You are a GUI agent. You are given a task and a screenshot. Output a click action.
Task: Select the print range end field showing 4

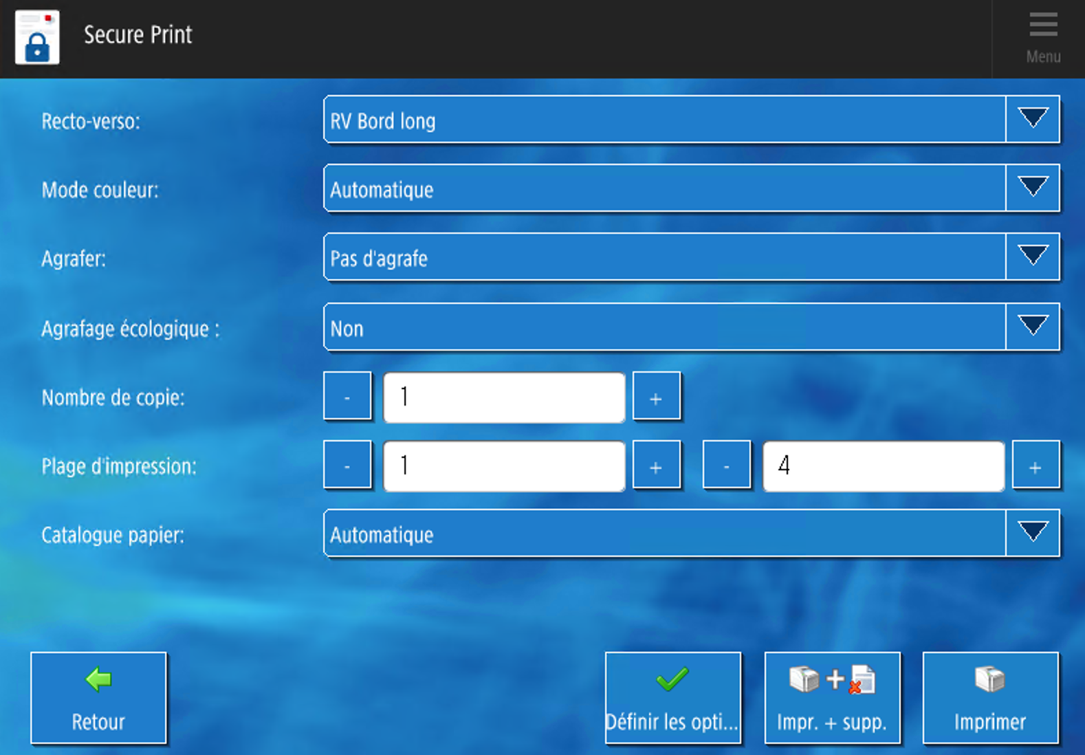pos(883,466)
